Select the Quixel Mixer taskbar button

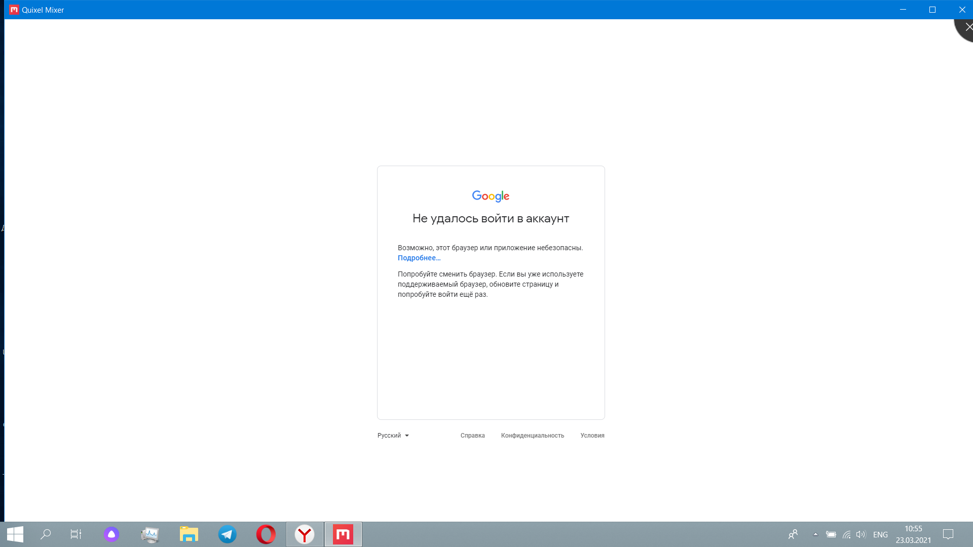(x=343, y=534)
